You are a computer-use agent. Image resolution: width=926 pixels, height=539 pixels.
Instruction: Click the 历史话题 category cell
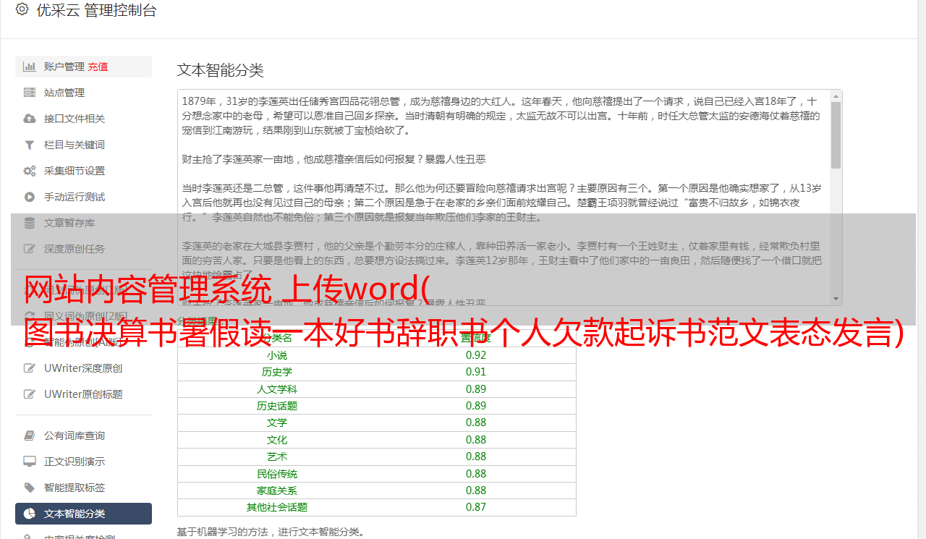coord(277,406)
